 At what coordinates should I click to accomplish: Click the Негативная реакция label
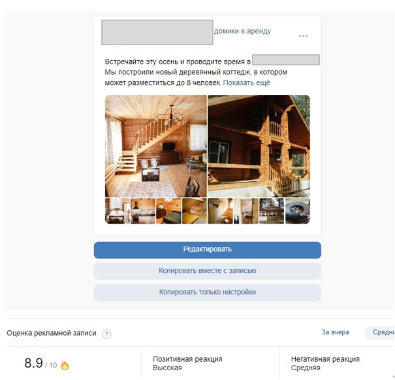pos(325,359)
